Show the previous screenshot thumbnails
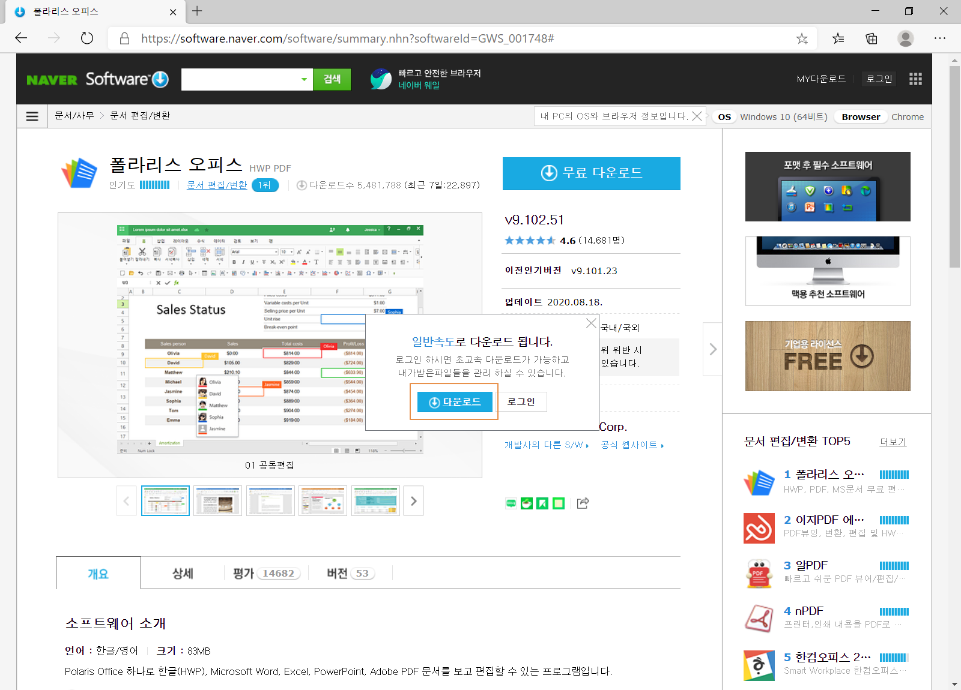Screen dimensions: 961x690 click(126, 501)
